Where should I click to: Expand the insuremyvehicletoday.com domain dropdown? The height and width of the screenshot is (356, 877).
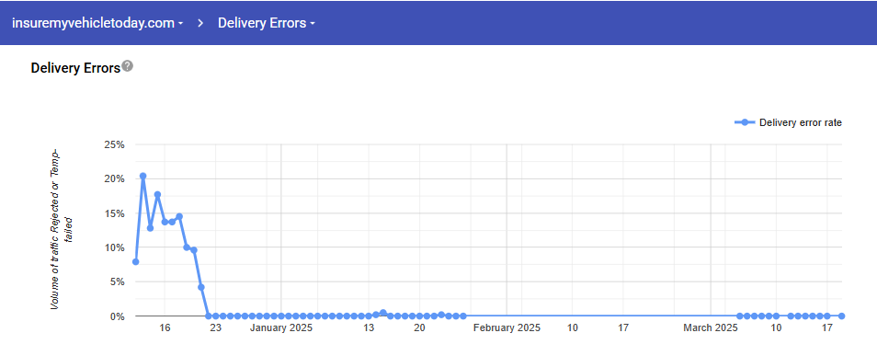[180, 24]
